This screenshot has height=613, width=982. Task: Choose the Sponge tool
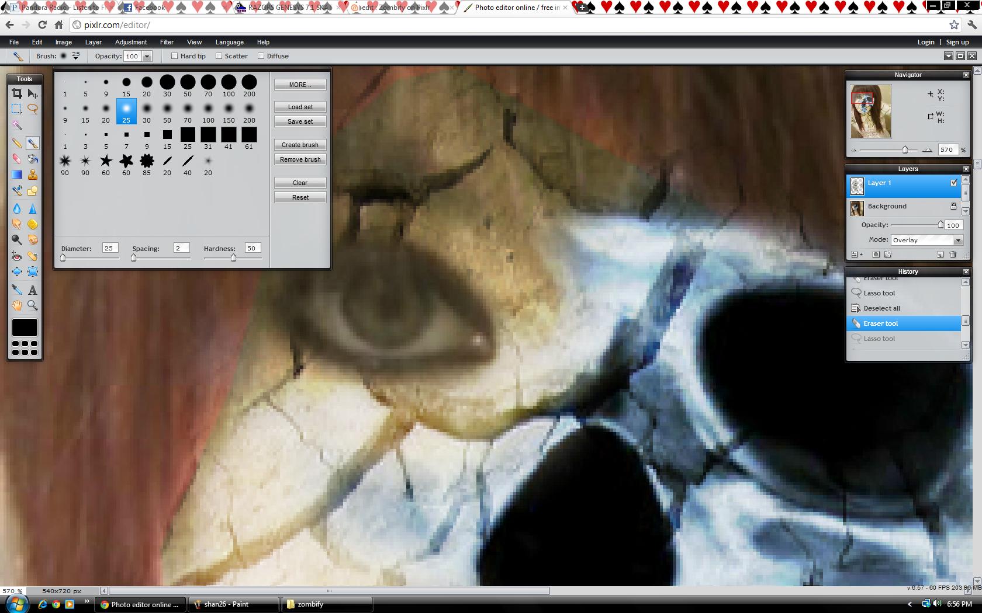click(33, 224)
